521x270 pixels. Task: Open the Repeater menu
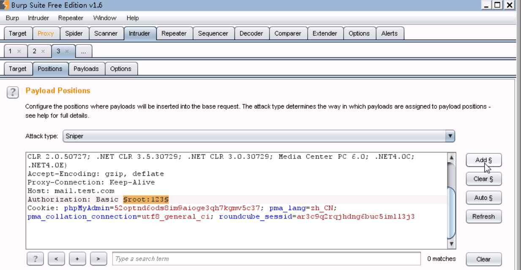[71, 18]
